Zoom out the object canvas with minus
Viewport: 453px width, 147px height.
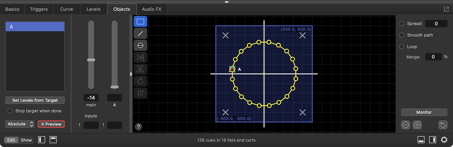point(406,125)
